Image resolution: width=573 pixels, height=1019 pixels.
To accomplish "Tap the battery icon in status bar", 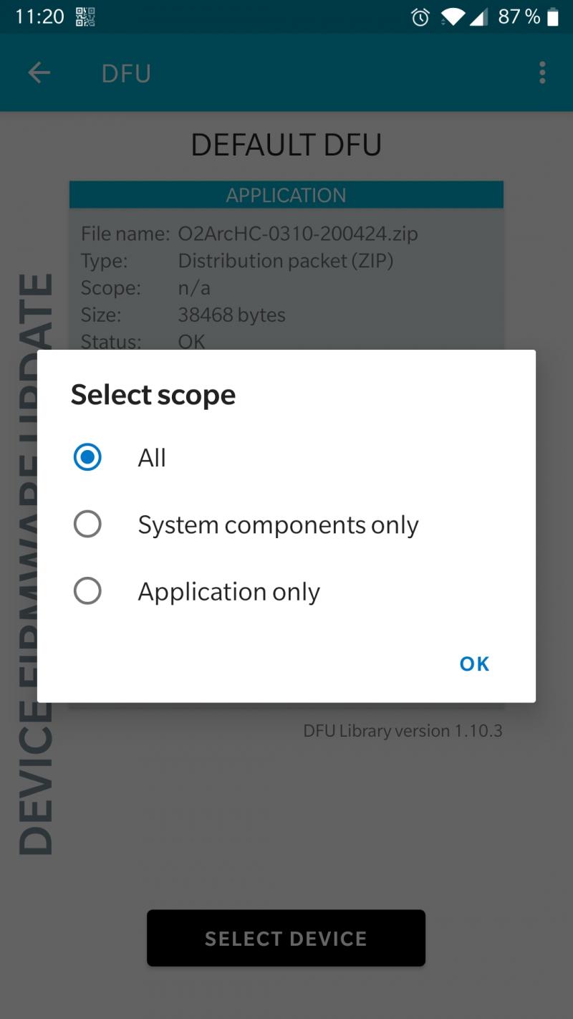I will pos(552,17).
